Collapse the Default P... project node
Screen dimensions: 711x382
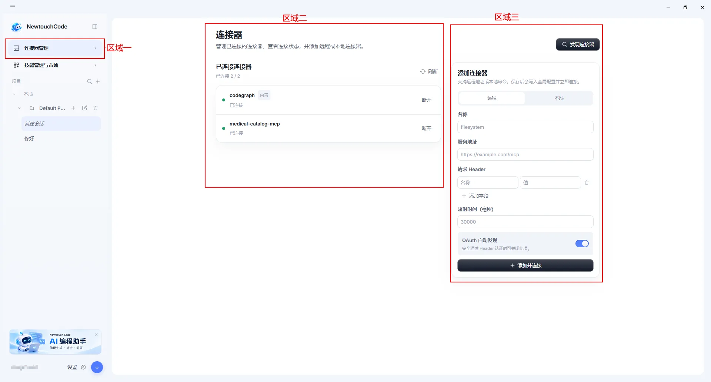pos(19,108)
